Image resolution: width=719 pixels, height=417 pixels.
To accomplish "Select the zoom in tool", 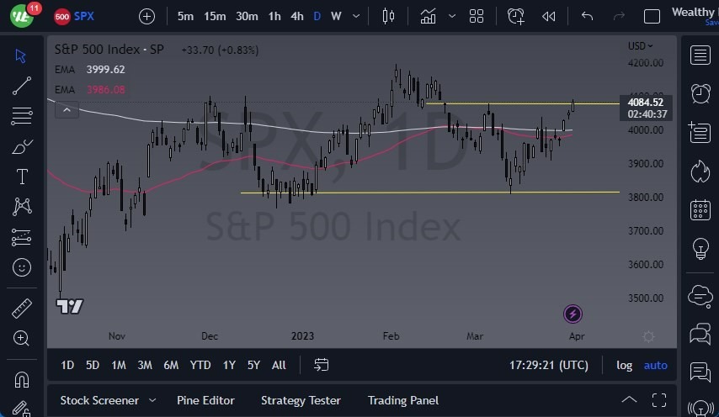I will pos(21,338).
